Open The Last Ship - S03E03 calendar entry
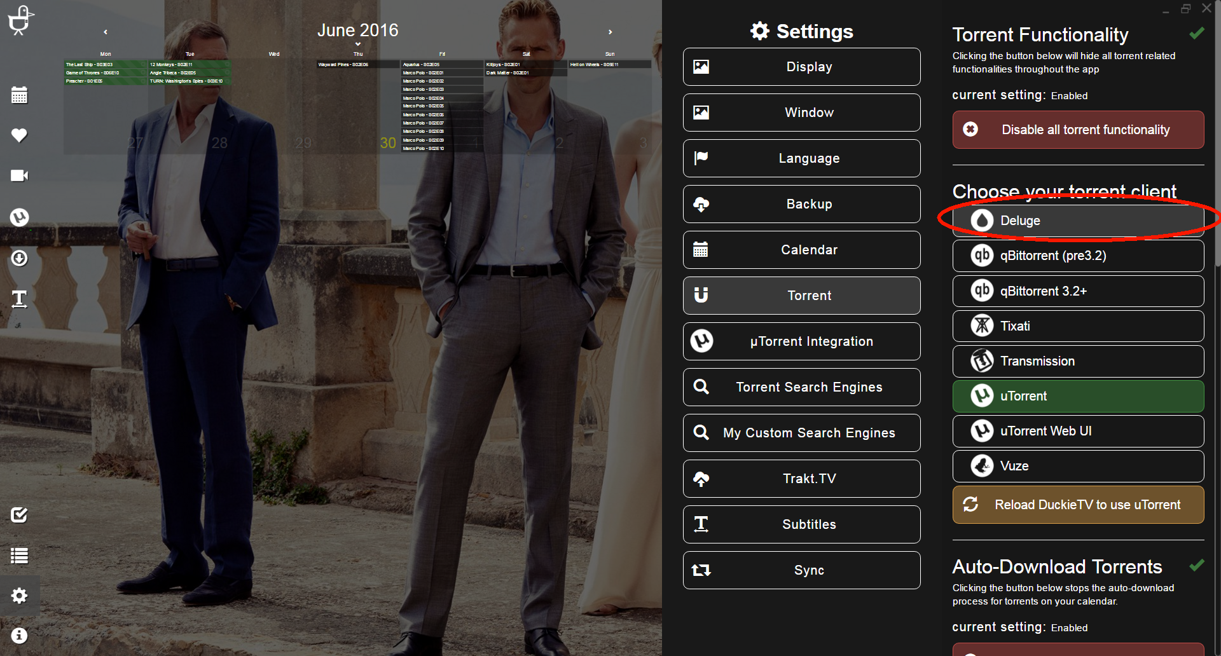Screen dimensions: 1221x656 [106, 64]
